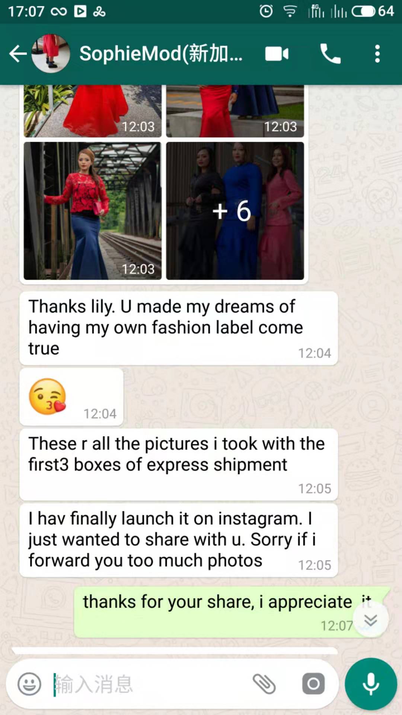Tap the microphone voice message button
Screen dimensions: 402x715
point(371,684)
